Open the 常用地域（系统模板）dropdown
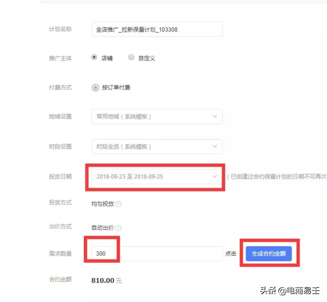Viewport: 327px width, 302px height. (157, 116)
